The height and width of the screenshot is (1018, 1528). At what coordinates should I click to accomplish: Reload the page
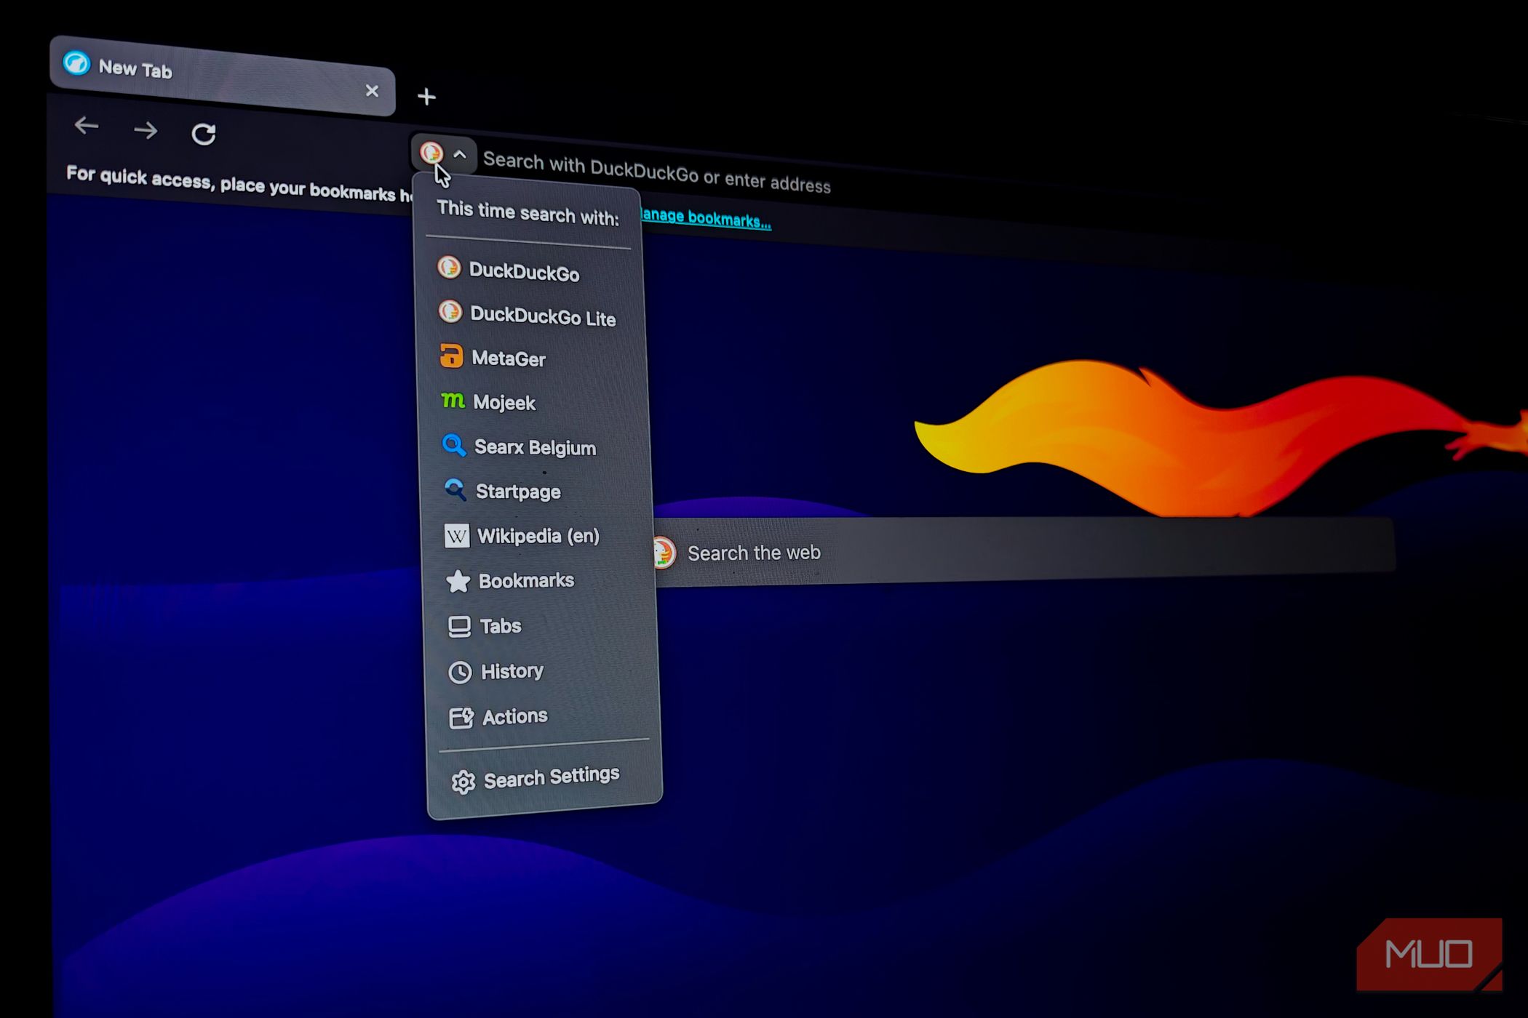(203, 134)
